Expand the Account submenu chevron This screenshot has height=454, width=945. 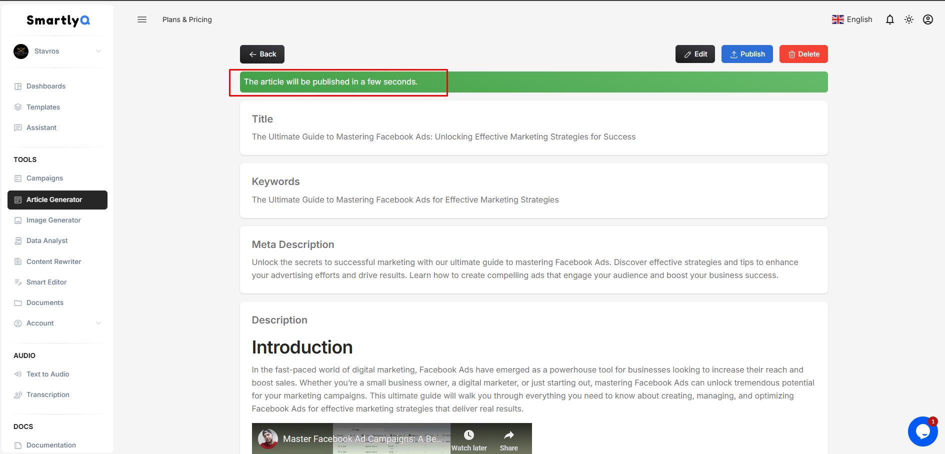tap(98, 323)
